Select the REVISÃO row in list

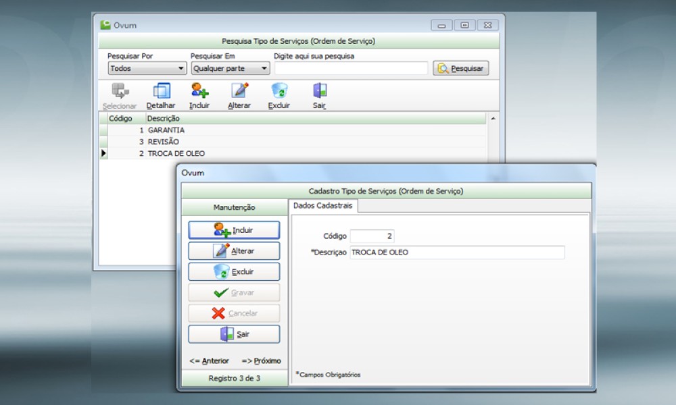[163, 142]
